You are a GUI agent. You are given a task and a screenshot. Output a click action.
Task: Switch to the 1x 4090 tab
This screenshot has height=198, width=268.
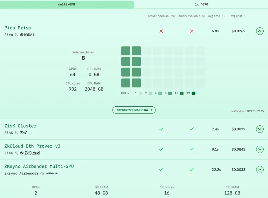(x=201, y=4)
